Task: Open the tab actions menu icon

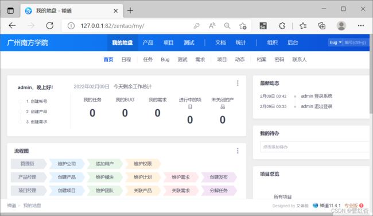Action: [x=10, y=11]
